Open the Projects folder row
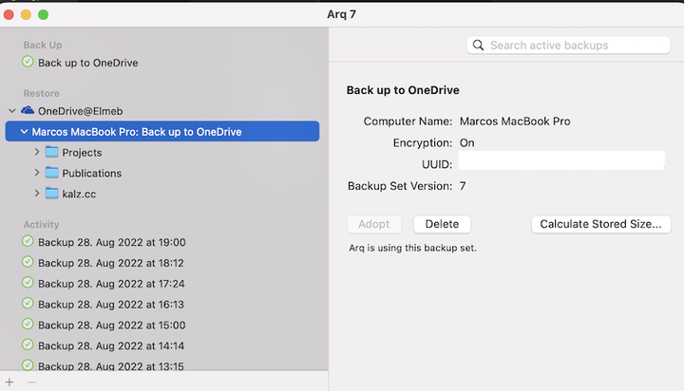Image resolution: width=684 pixels, height=391 pixels. 82,153
